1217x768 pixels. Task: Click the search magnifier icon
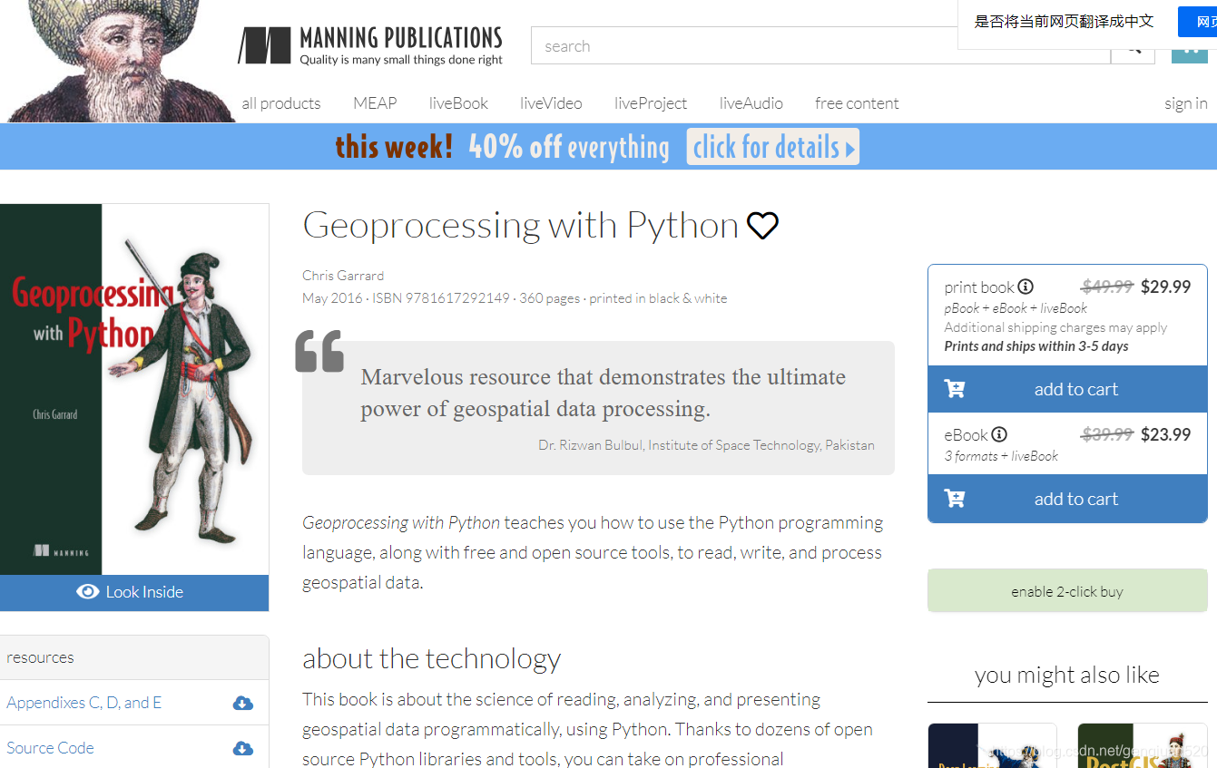(x=1133, y=50)
